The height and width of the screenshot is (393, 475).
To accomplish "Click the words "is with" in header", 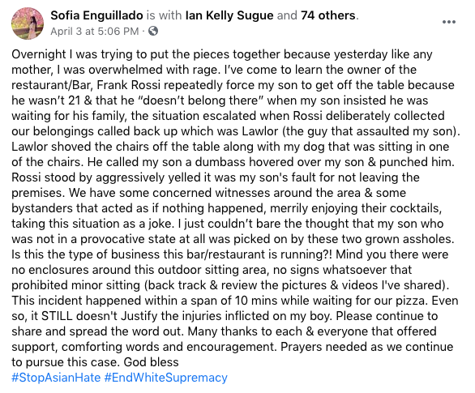I will click(x=165, y=15).
